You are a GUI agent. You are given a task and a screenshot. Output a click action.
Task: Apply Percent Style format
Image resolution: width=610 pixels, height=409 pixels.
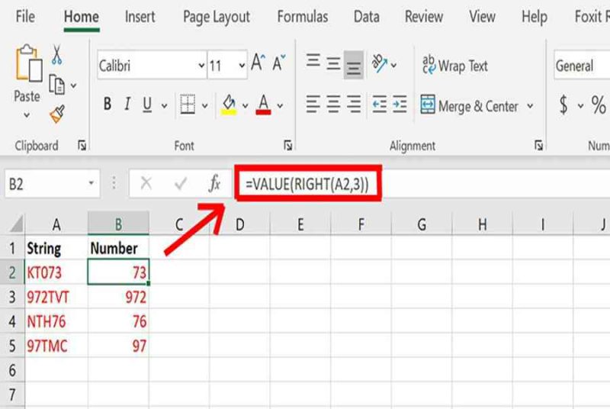(x=599, y=105)
